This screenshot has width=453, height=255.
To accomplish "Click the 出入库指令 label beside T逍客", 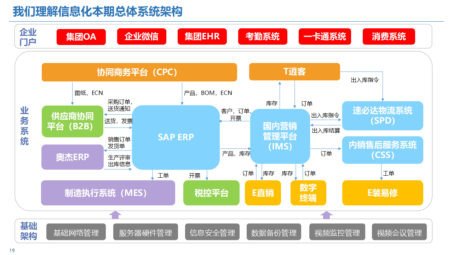I will pyautogui.click(x=365, y=80).
